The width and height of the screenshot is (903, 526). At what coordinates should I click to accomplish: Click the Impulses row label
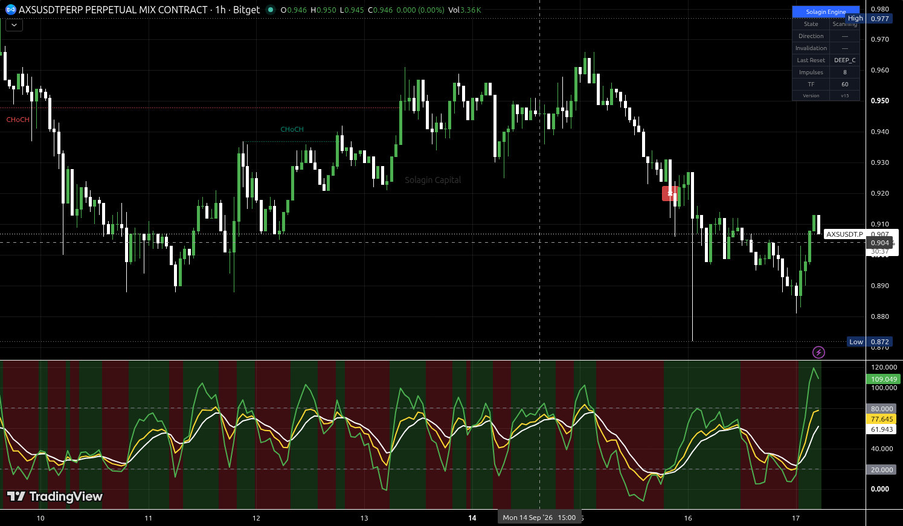(811, 72)
